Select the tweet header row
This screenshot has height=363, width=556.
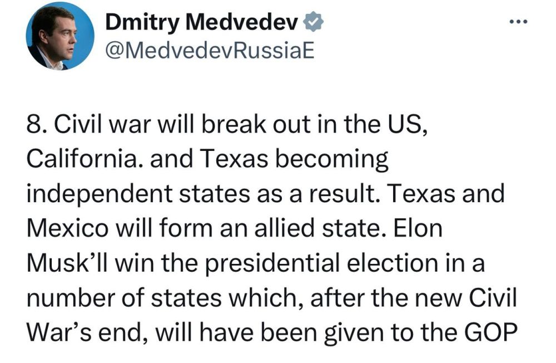[x=222, y=33]
